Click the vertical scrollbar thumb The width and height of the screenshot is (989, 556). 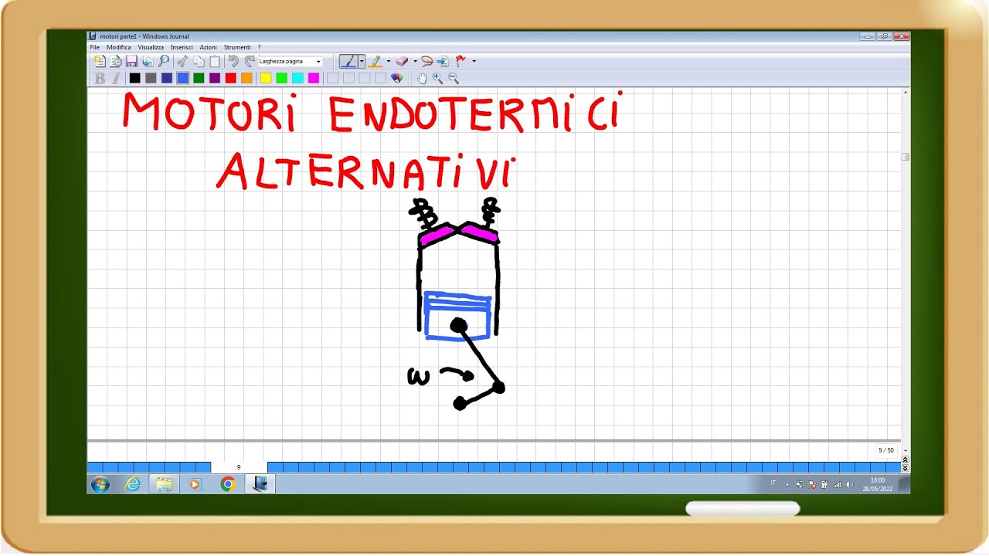906,157
